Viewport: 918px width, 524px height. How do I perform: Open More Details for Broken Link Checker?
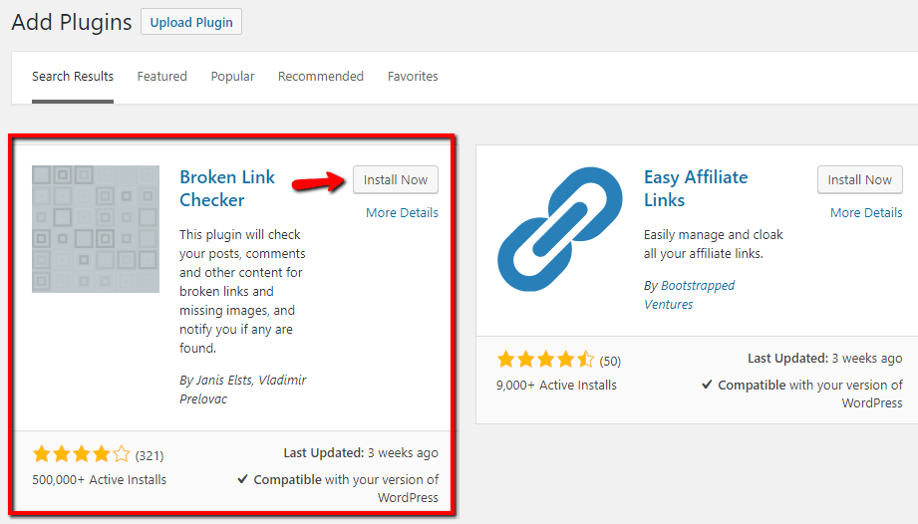coord(402,212)
